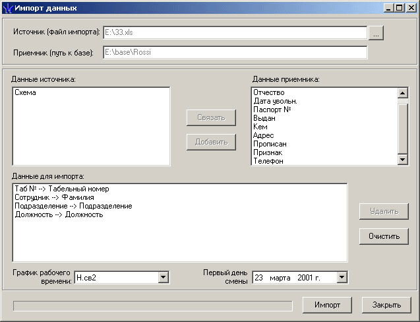The width and height of the screenshot is (420, 322).
Task: Close window via title bar X
Action: pos(411,8)
